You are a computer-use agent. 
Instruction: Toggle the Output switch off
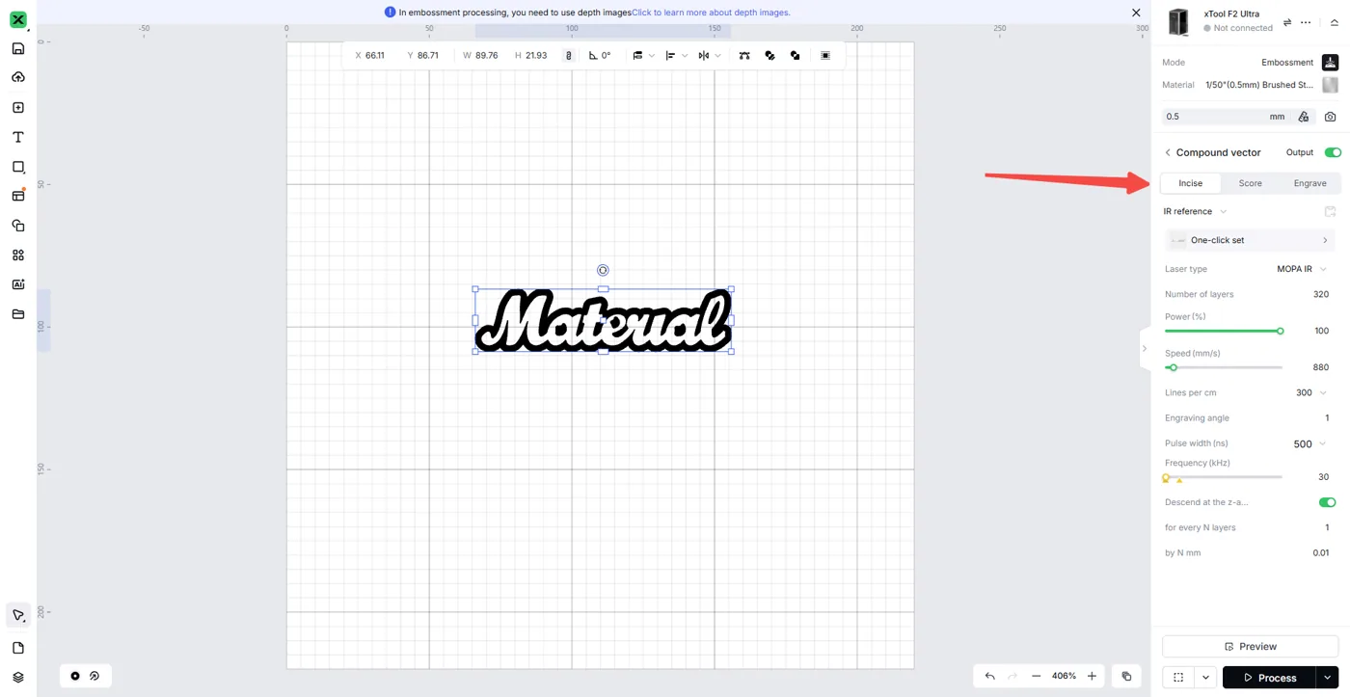pyautogui.click(x=1333, y=152)
